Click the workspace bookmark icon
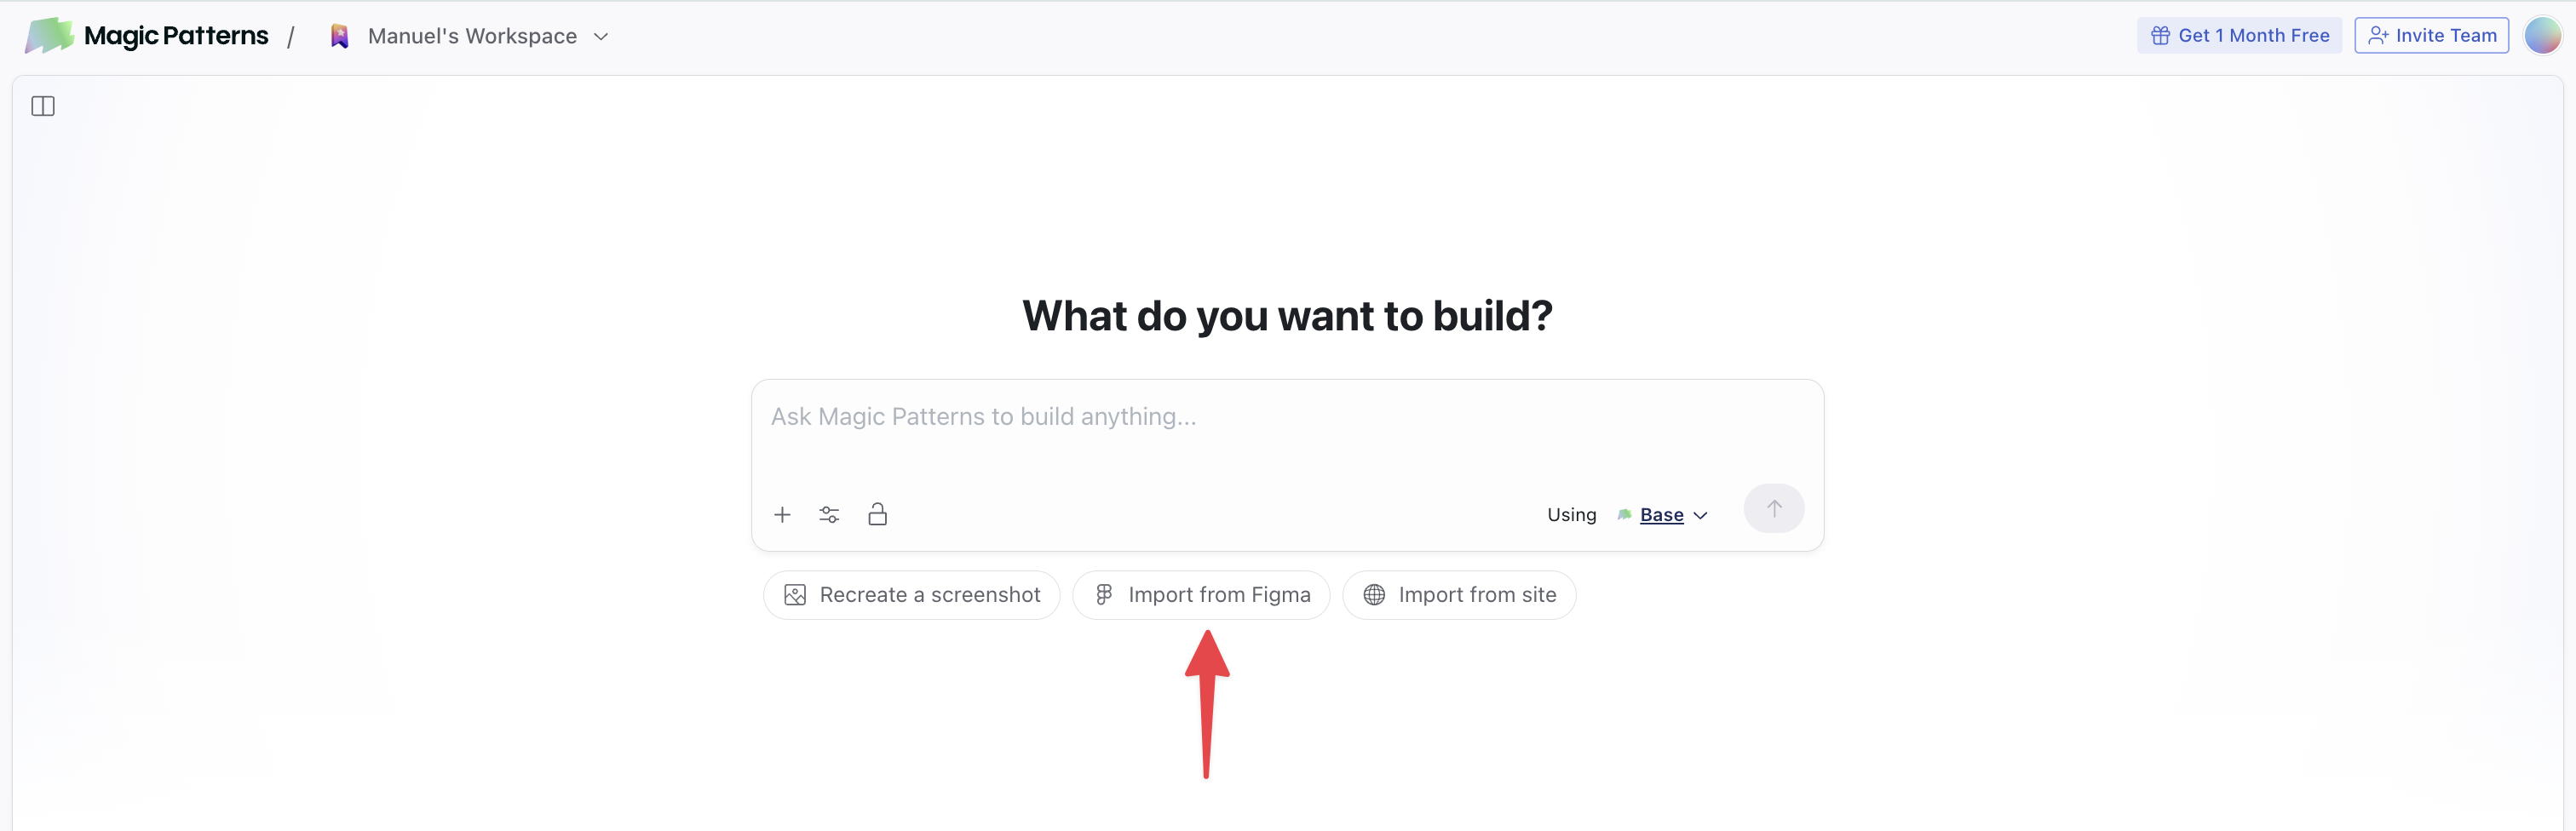2576x831 pixels. (x=340, y=36)
